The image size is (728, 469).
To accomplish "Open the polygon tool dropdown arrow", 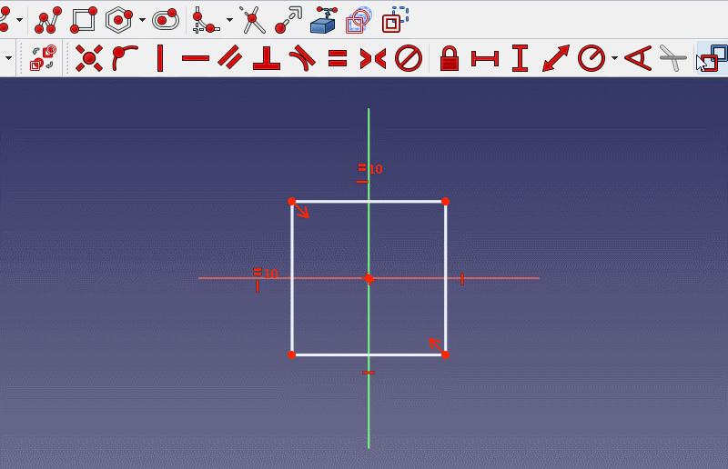I will tap(143, 19).
